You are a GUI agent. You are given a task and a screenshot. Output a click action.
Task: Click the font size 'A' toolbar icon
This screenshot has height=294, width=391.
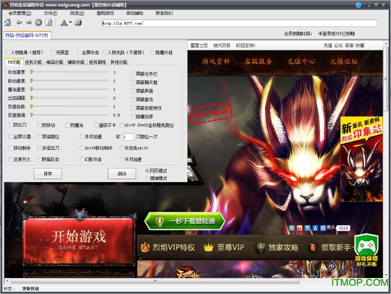(x=64, y=23)
